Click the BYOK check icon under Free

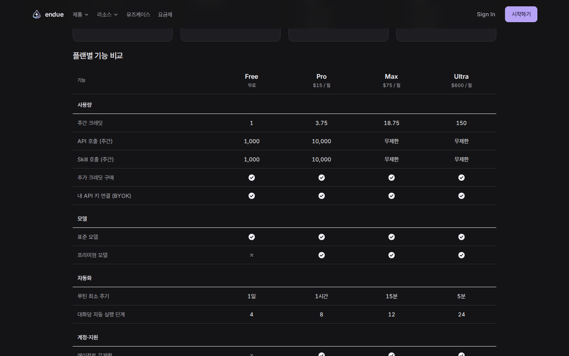252,196
